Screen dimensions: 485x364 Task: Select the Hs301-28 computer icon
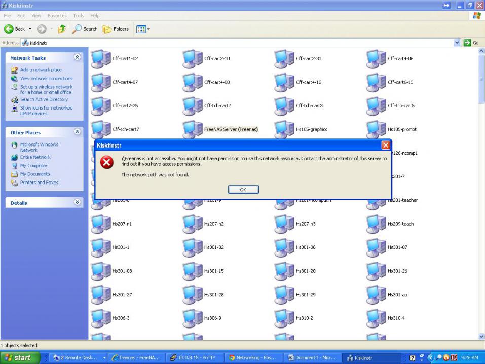pos(193,295)
